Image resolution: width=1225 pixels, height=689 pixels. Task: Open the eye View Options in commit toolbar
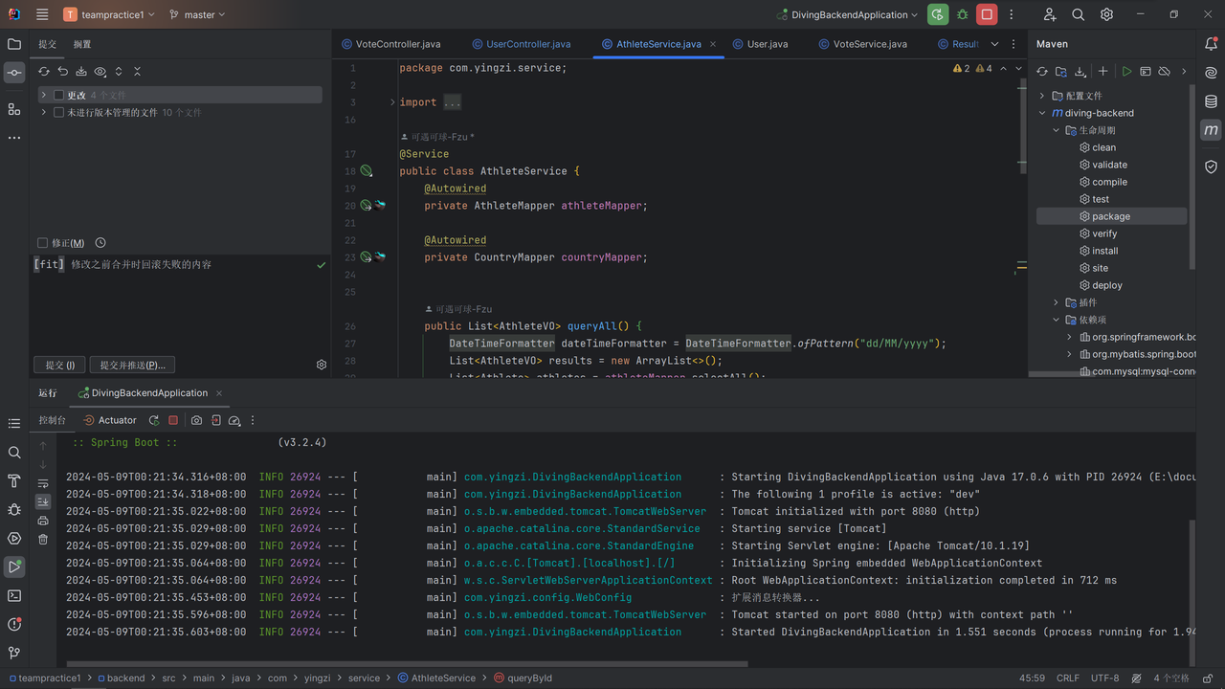coord(100,72)
